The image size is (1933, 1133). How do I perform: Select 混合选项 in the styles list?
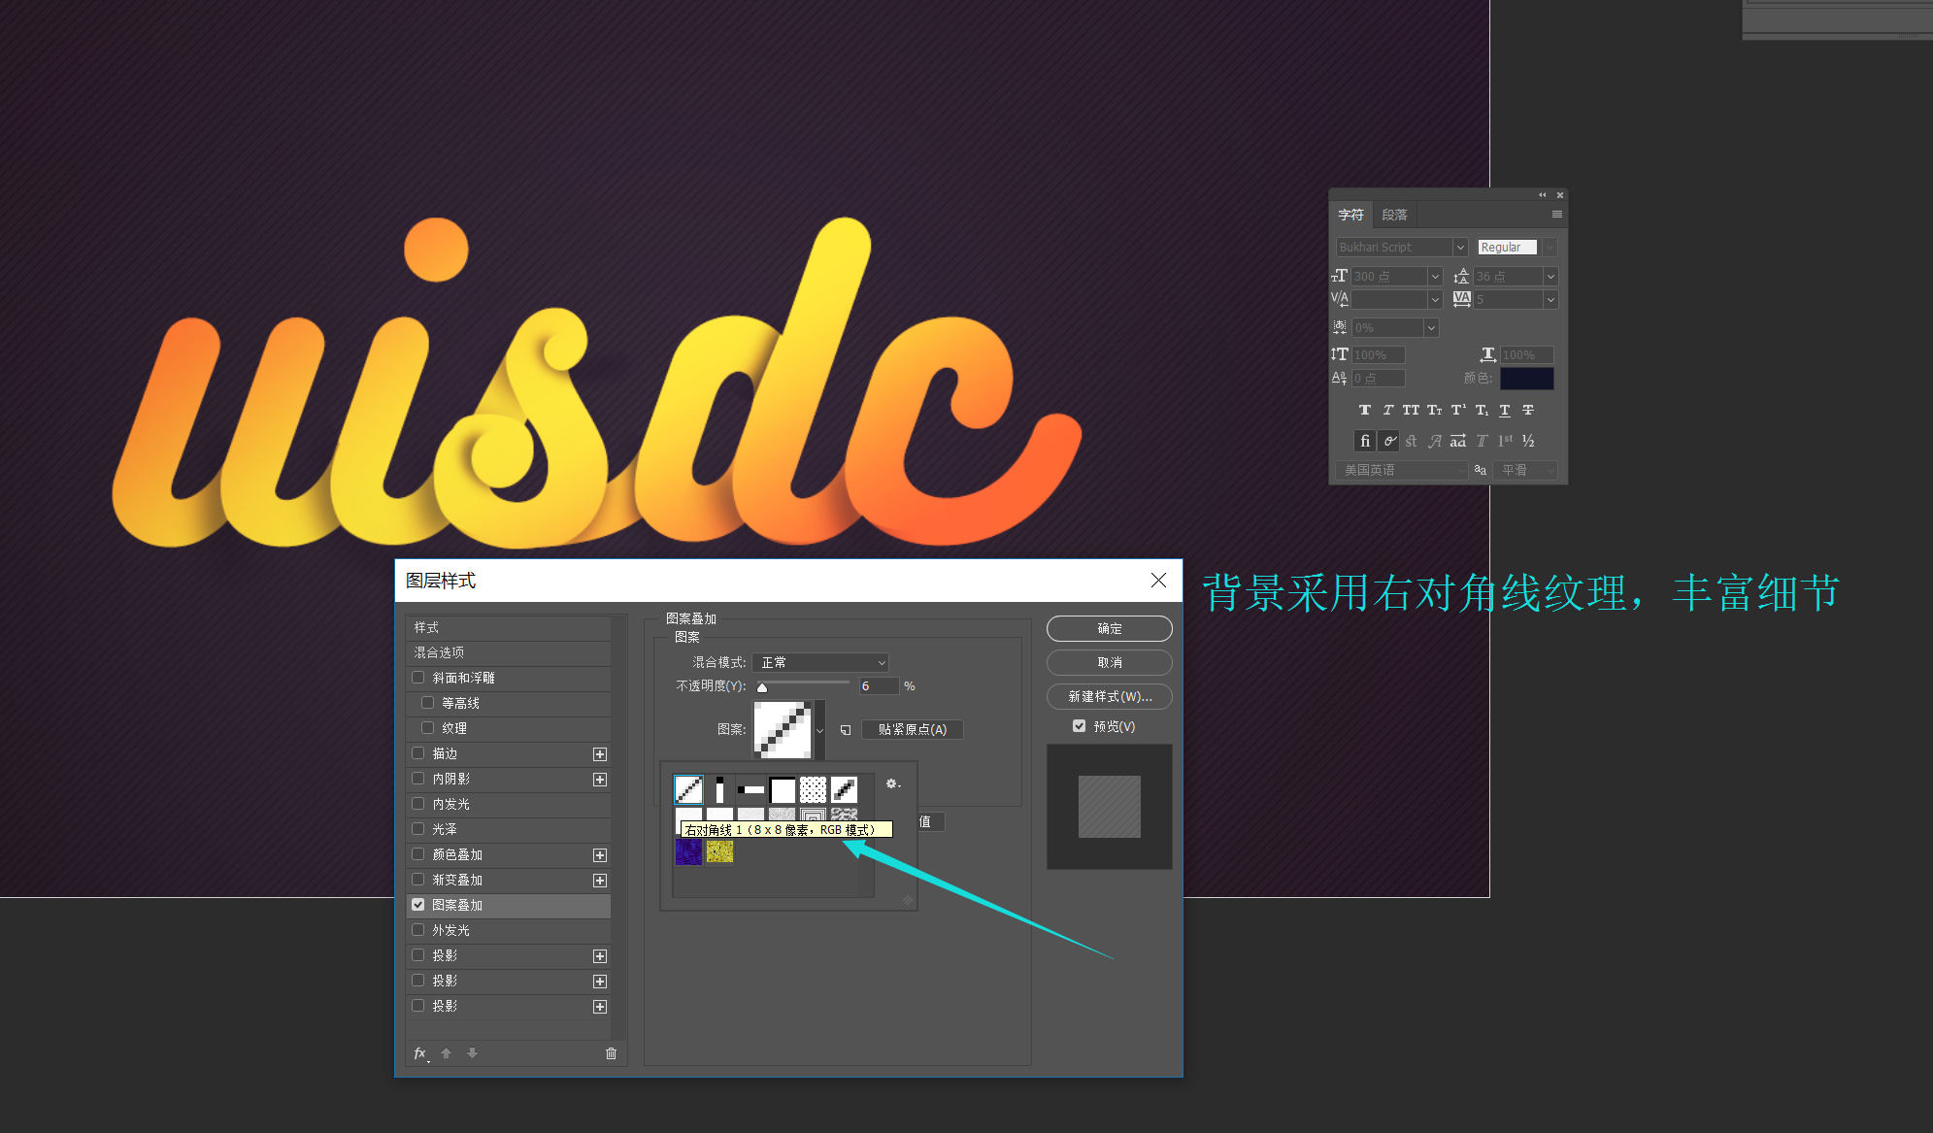pyautogui.click(x=440, y=652)
